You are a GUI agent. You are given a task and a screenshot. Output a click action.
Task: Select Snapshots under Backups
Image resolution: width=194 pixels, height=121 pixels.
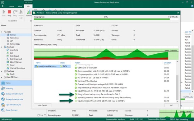pyautogui.click(x=14, y=50)
